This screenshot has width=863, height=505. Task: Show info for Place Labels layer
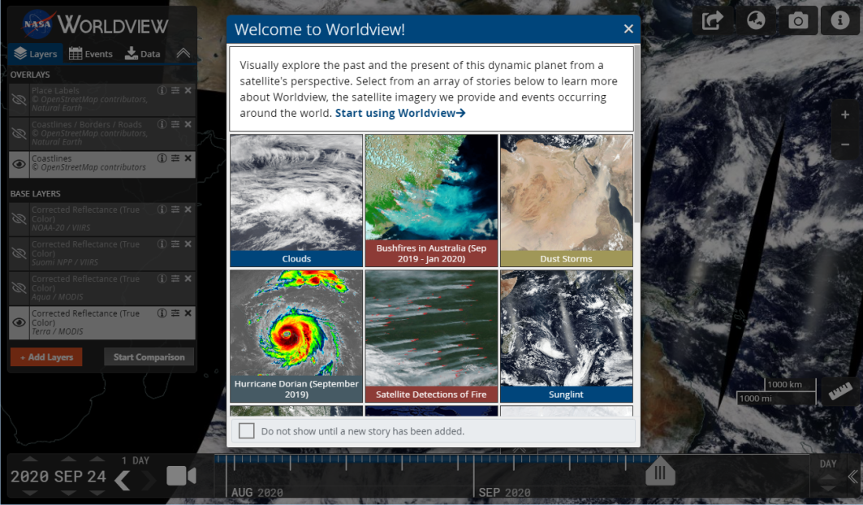tap(162, 90)
